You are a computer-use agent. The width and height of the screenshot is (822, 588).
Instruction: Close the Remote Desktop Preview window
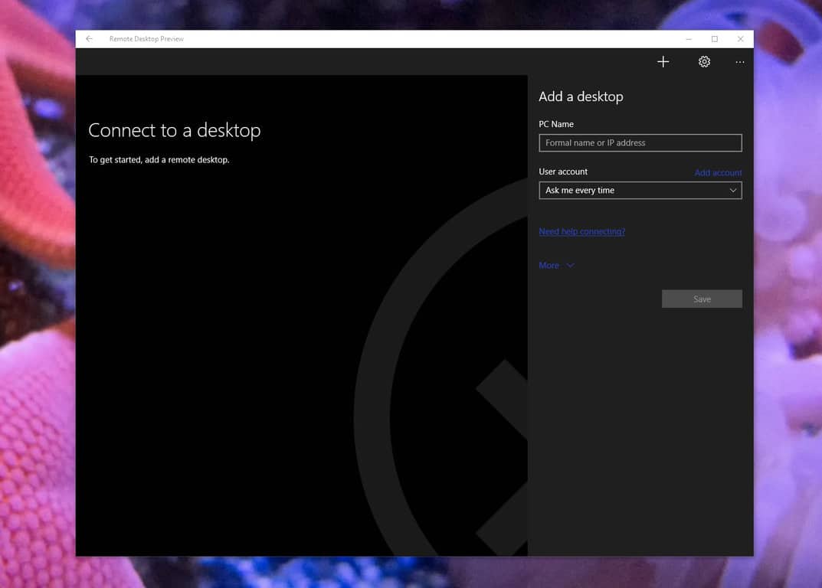pyautogui.click(x=740, y=39)
